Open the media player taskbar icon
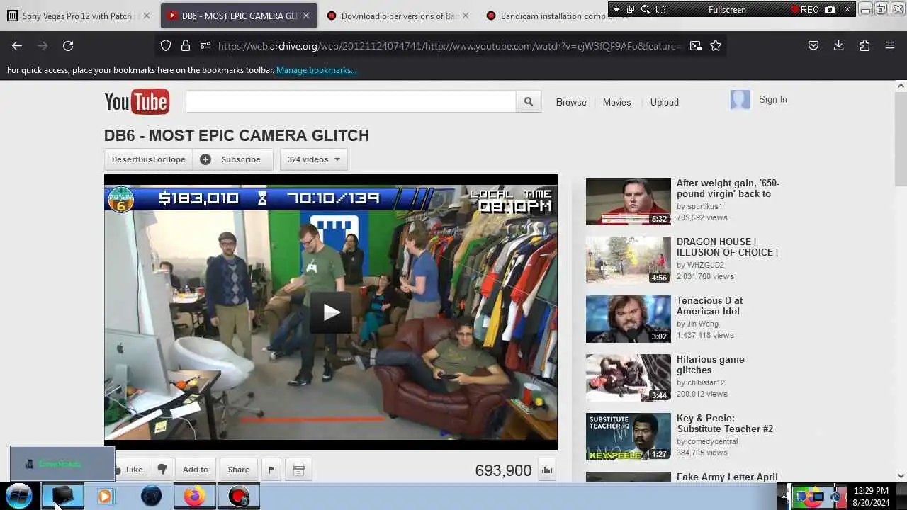This screenshot has height=510, width=907. click(105, 496)
